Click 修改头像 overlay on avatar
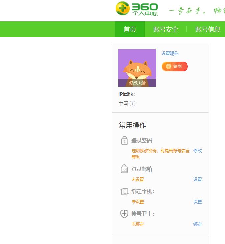This screenshot has width=225, height=244. 137,83
